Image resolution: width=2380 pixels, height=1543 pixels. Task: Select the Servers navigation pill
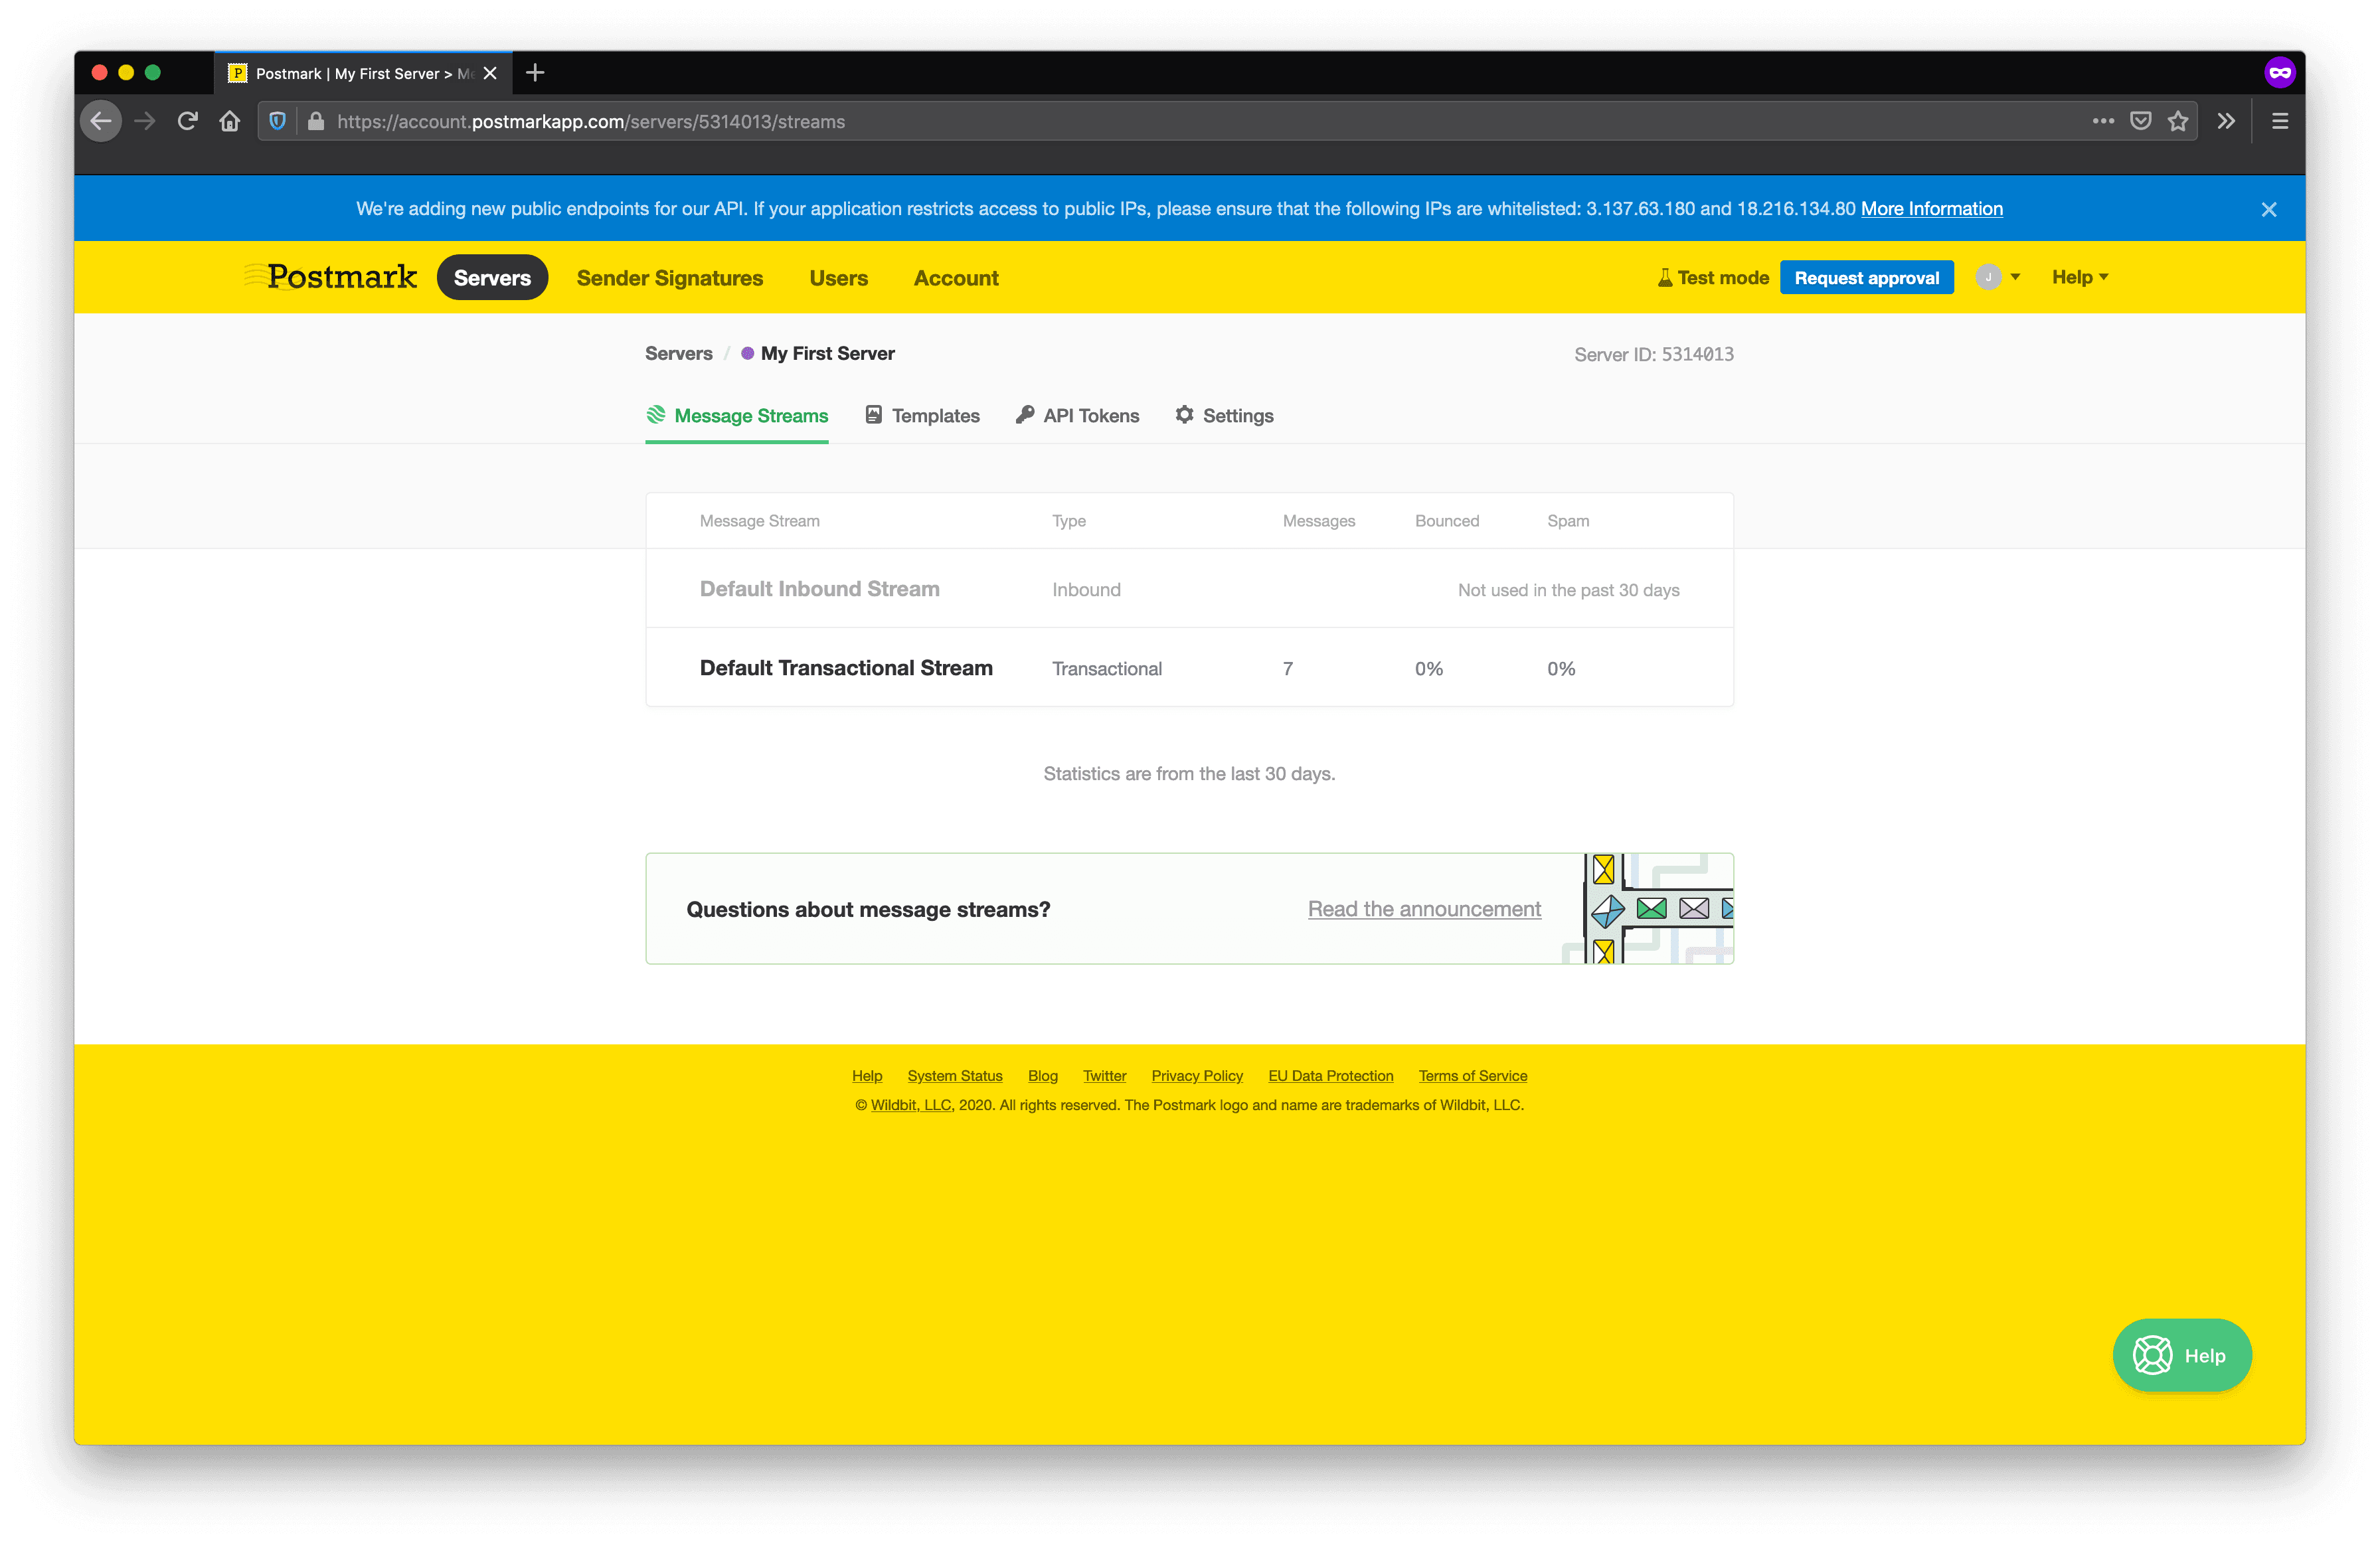(492, 277)
